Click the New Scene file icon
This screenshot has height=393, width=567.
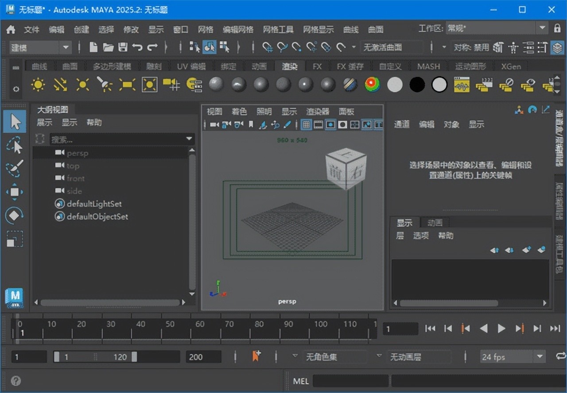[x=93, y=47]
